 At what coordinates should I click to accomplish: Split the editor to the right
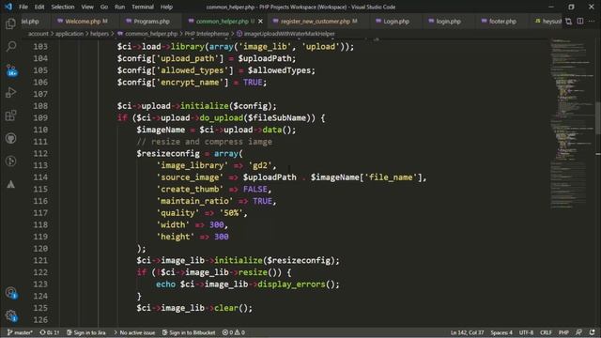point(580,22)
